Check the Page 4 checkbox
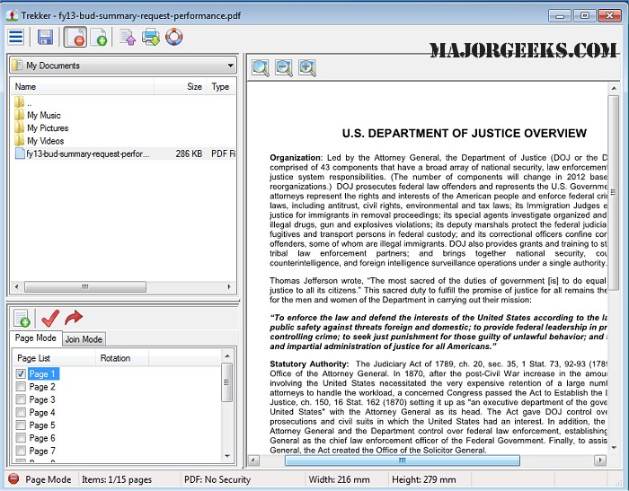This screenshot has height=491, width=629. coord(21,412)
